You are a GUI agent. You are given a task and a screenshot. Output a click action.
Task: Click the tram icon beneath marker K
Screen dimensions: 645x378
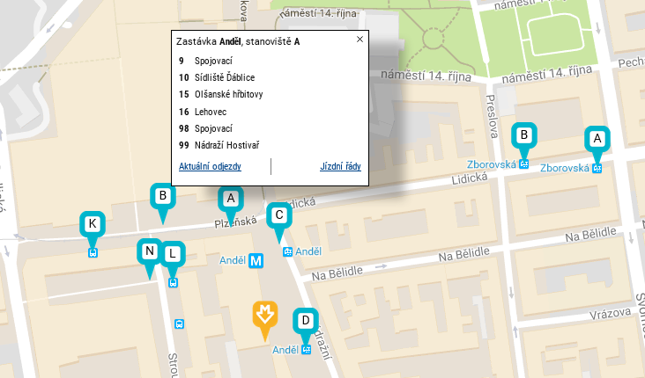click(x=93, y=252)
